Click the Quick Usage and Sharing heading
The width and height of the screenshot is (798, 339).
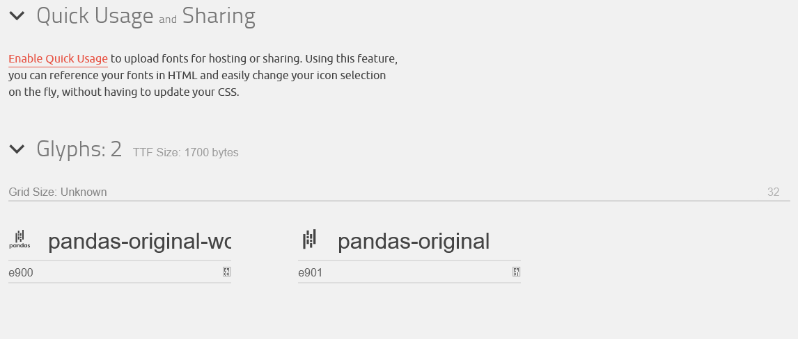click(x=146, y=16)
